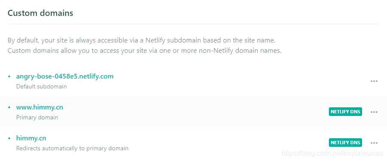The width and height of the screenshot is (387, 161).
Task: Click the NETLIFY DNS badge beside www.himmy.cn
Action: [345, 112]
